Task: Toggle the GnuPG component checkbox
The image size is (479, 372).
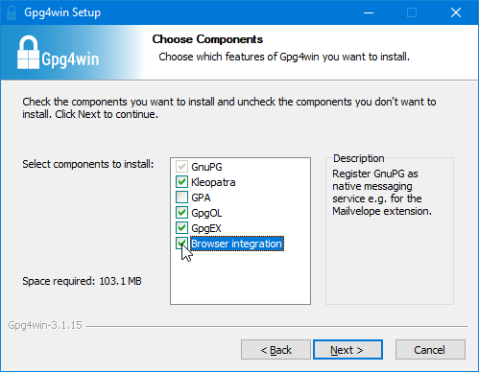Action: point(181,167)
